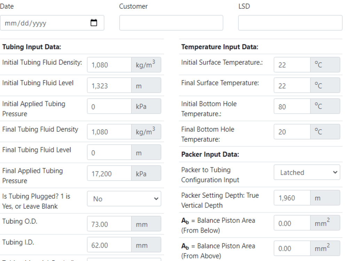Open the Packer to Tubing Configuration dropdown
This screenshot has height=261, width=348.
tap(306, 172)
